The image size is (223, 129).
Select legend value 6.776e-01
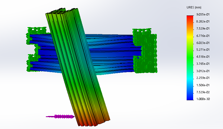[203, 36]
